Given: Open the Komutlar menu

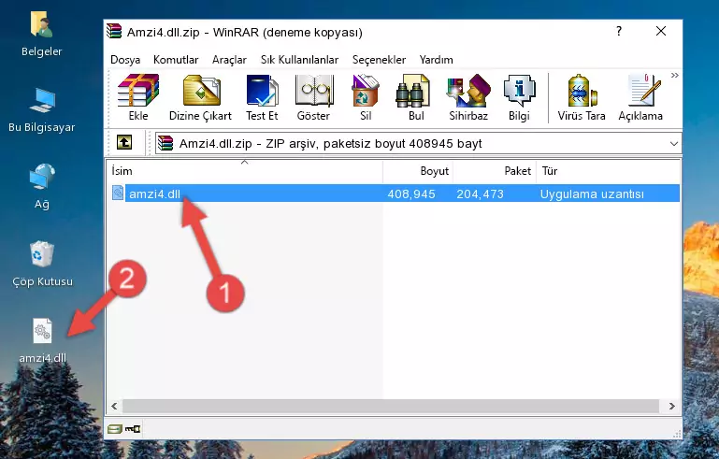Looking at the screenshot, I should pos(176,60).
